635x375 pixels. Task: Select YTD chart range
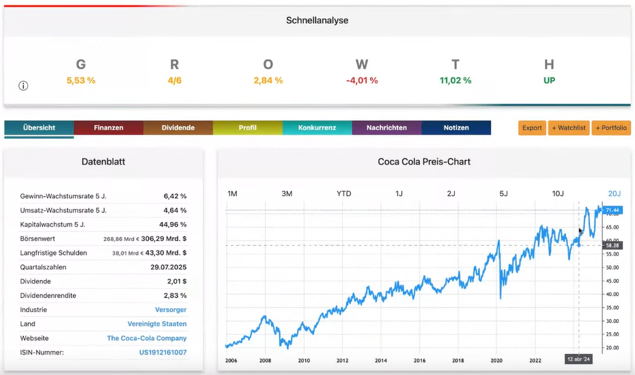344,193
